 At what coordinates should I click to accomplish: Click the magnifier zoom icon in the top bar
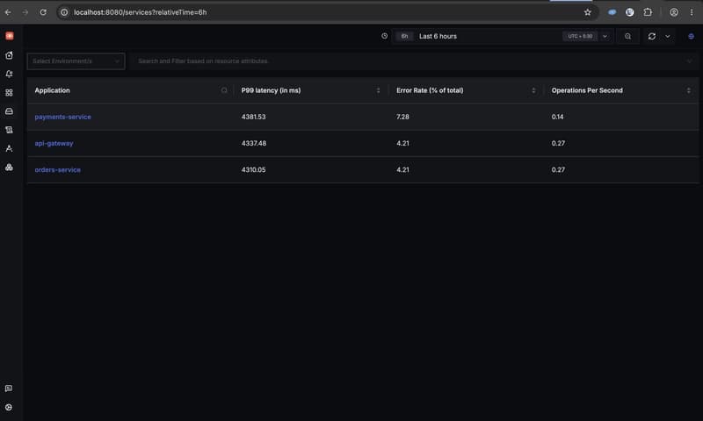point(627,36)
